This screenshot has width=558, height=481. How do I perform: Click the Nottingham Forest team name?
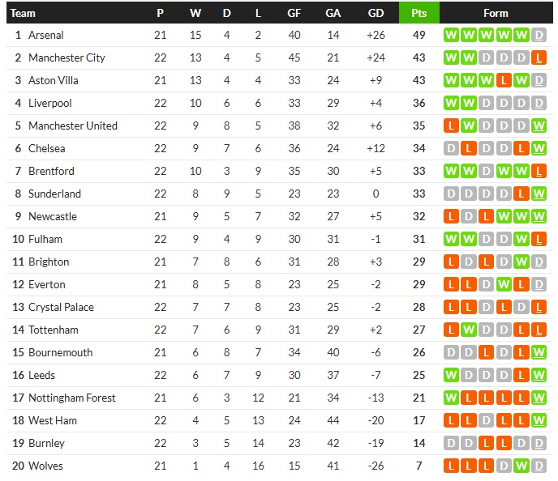click(x=72, y=398)
